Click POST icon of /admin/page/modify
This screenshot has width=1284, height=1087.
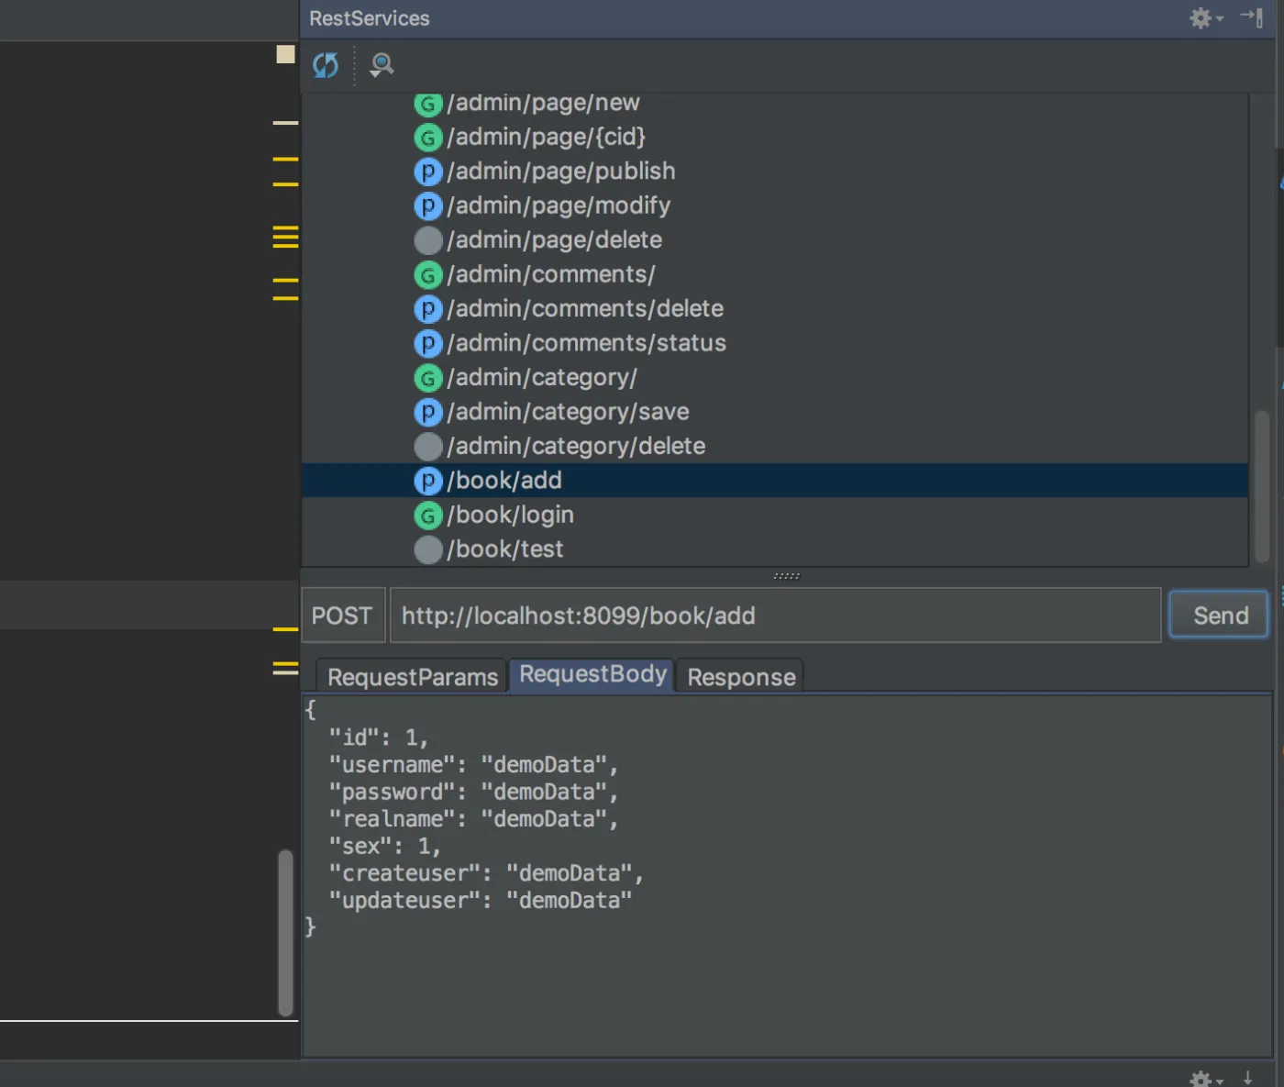coord(428,206)
